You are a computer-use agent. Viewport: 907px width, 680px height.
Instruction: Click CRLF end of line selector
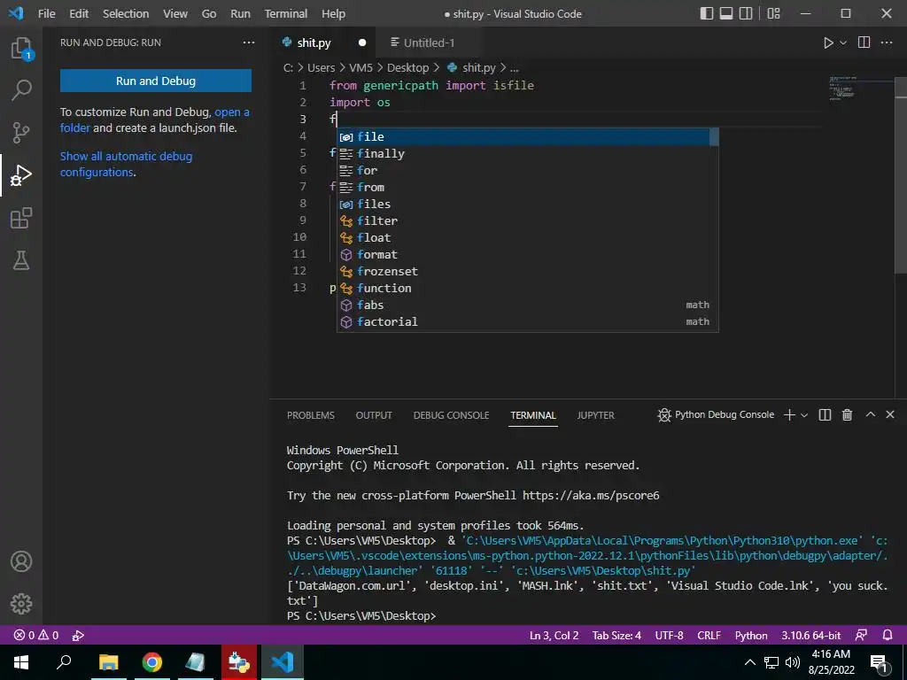tap(709, 636)
